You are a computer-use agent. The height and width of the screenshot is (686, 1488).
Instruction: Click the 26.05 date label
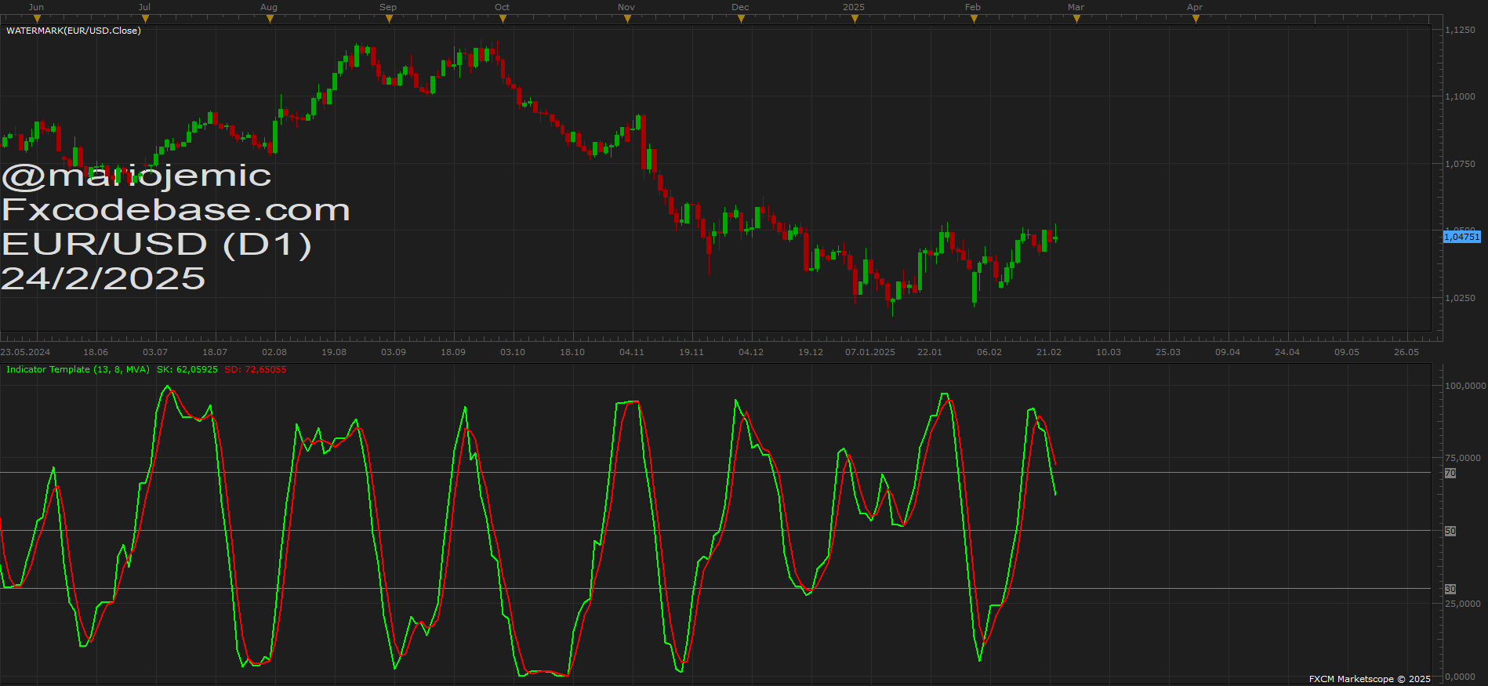tap(1406, 352)
